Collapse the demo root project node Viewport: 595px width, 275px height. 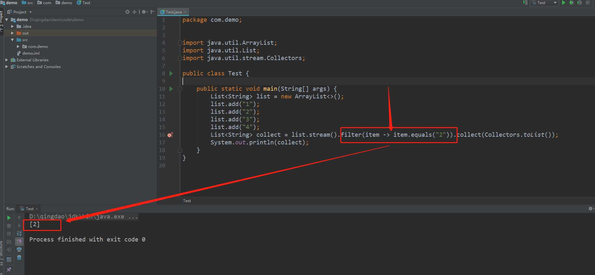[x=6, y=20]
